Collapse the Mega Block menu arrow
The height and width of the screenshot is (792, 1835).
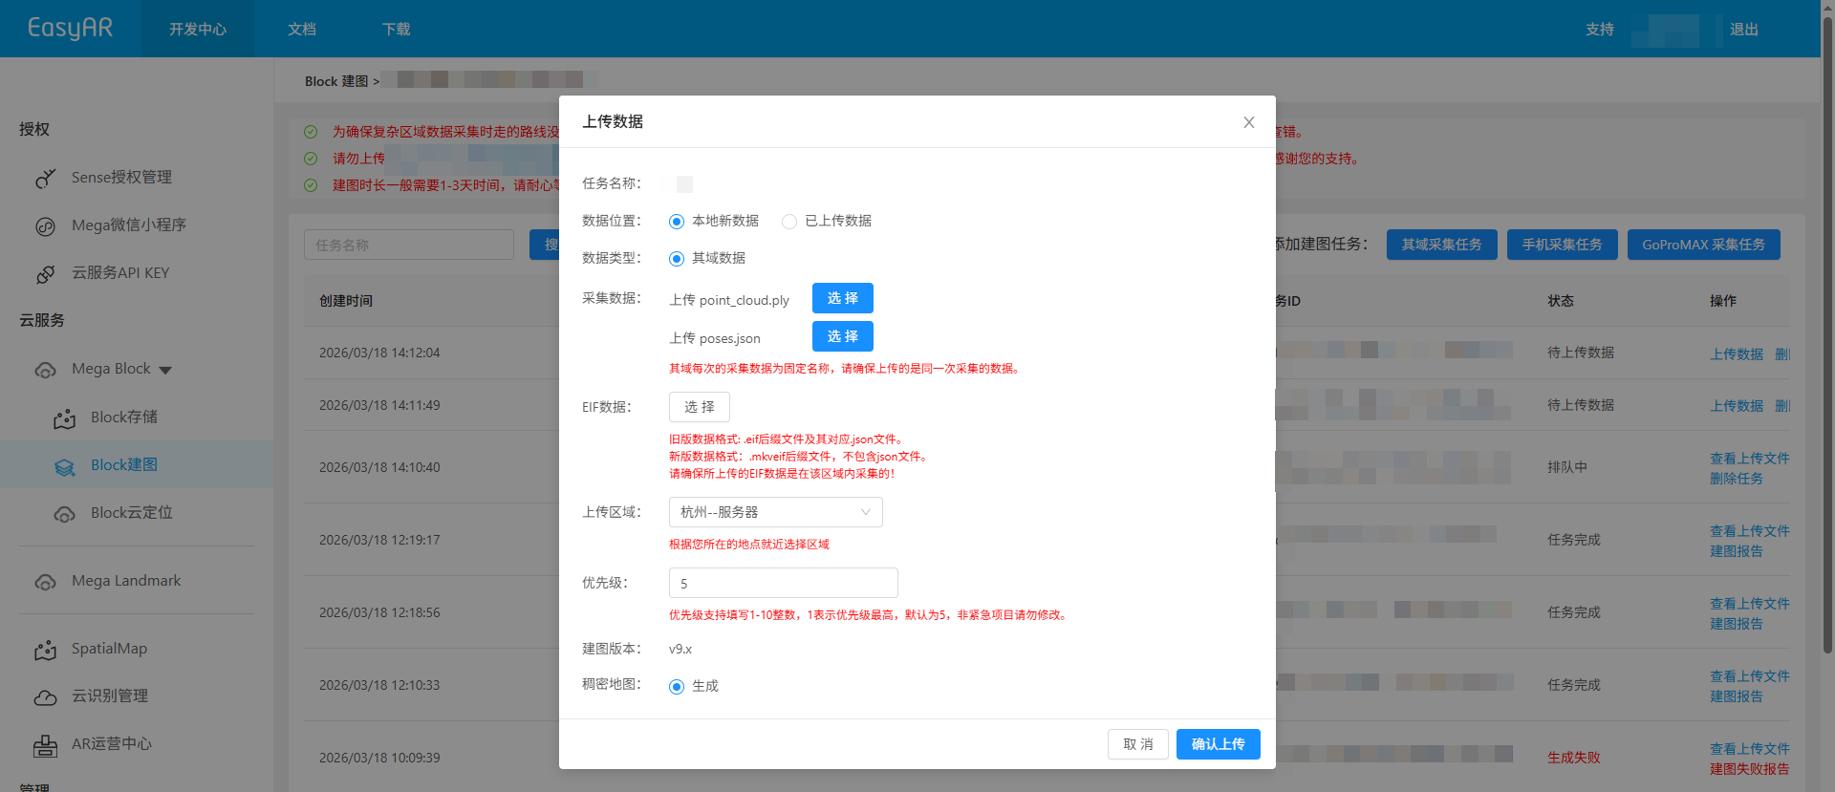pos(165,370)
